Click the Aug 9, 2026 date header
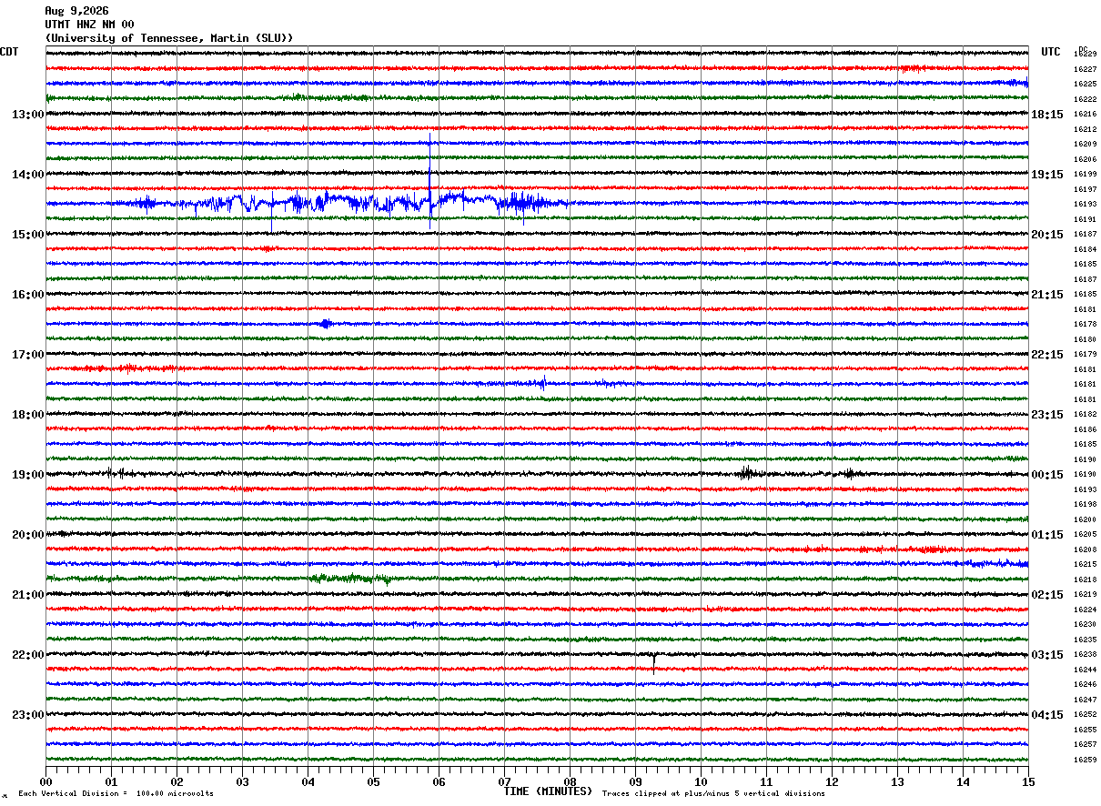This screenshot has width=1101, height=806. [76, 11]
